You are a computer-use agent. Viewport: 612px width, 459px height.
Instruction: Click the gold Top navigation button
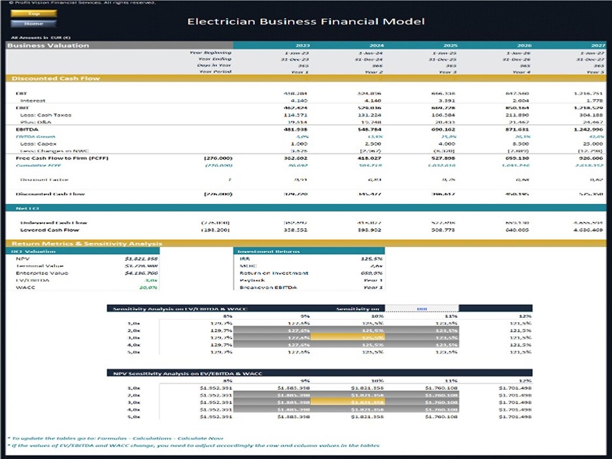34,13
